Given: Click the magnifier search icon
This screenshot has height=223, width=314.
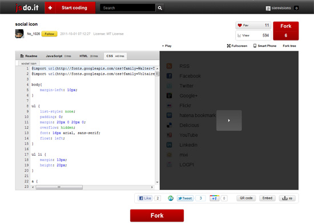Looking at the screenshot, I should pyautogui.click(x=160, y=8).
